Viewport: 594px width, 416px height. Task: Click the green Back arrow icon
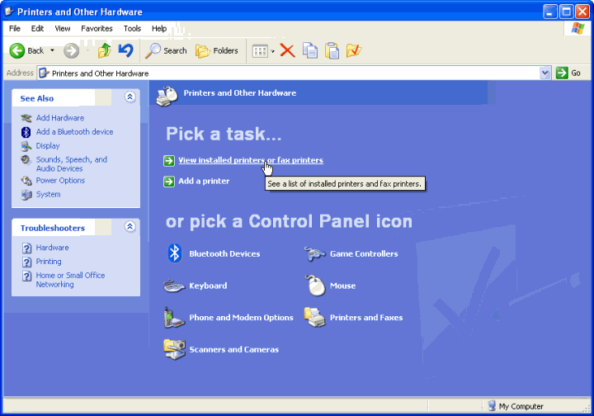click(17, 51)
